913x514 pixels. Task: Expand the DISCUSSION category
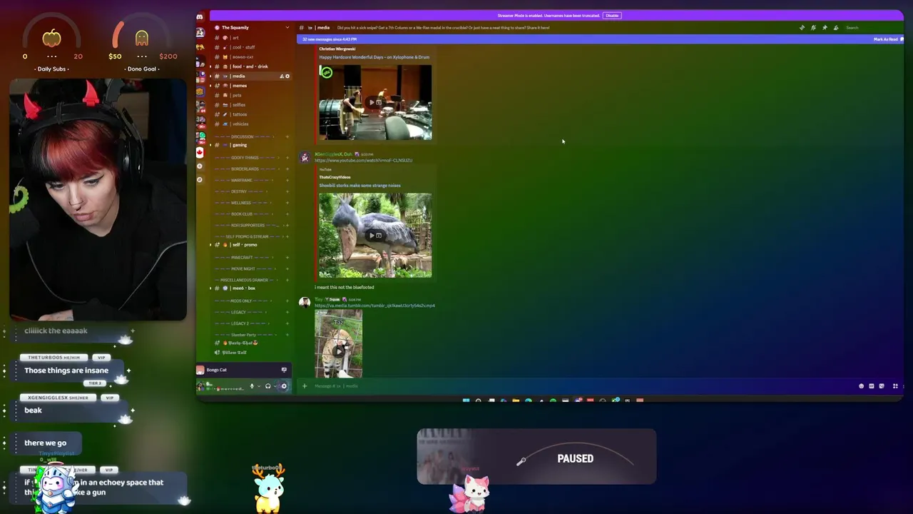(243, 137)
